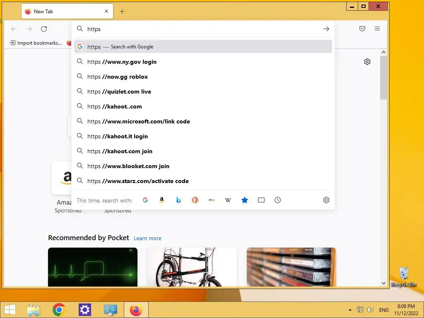Click the Go arrow in the address bar
Image resolution: width=424 pixels, height=318 pixels.
pyautogui.click(x=326, y=29)
